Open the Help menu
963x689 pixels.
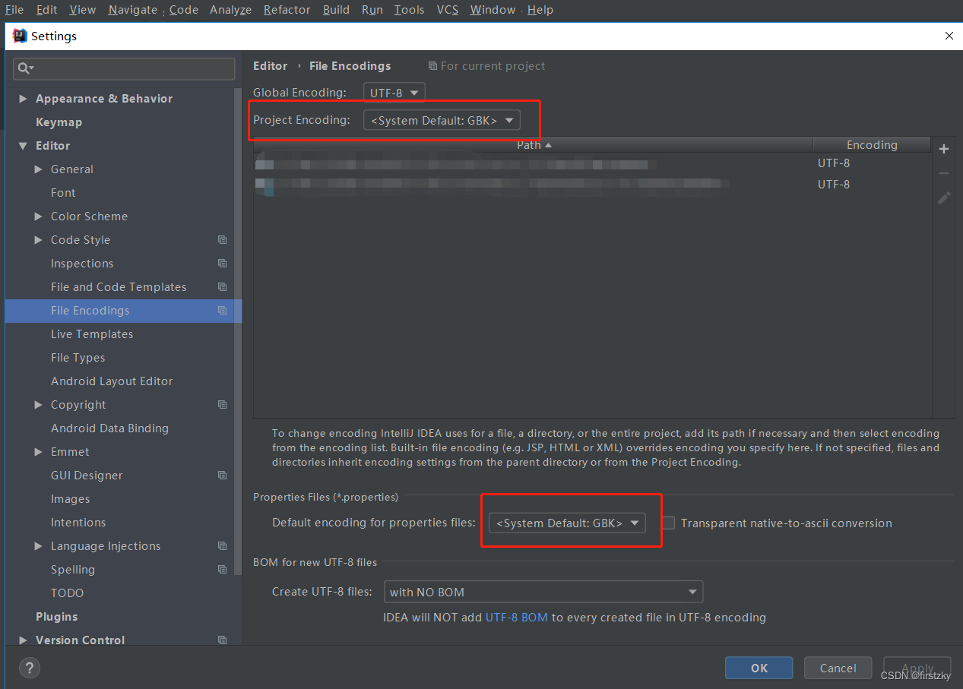pyautogui.click(x=540, y=10)
